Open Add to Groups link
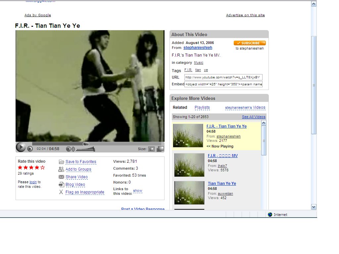Image resolution: width=339 pixels, height=254 pixels. 78,169
